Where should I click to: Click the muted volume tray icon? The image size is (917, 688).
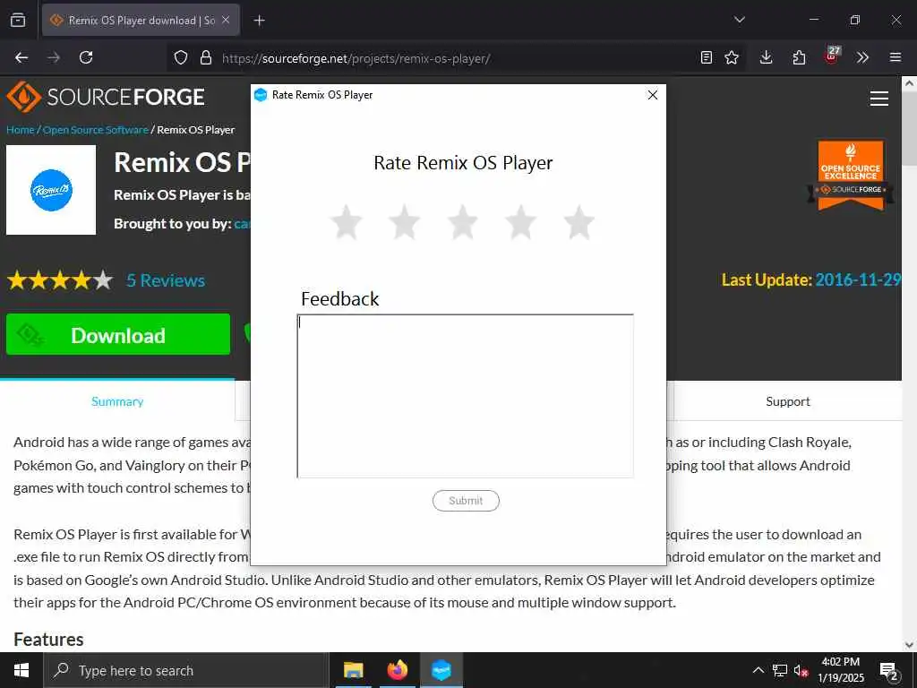(x=801, y=670)
